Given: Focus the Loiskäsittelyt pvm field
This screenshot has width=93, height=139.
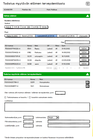Looking at the screenshot, I should [x=28, y=126].
